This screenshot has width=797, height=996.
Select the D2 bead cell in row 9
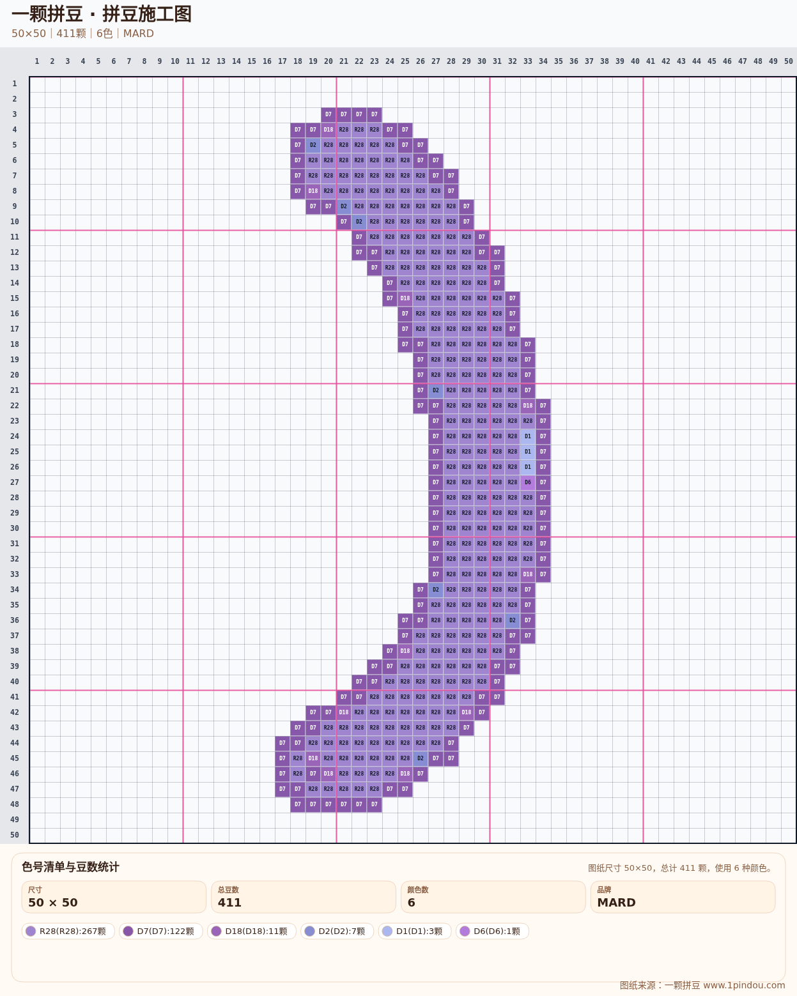(344, 206)
